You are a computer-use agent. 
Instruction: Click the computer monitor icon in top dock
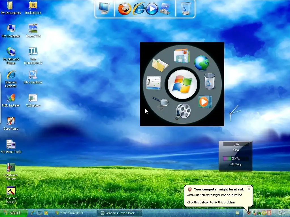click(x=104, y=8)
